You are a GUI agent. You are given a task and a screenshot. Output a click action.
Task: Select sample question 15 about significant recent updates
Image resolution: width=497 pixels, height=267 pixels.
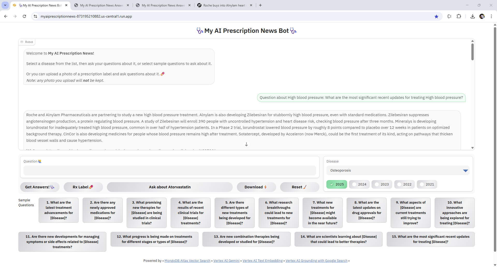[431, 239]
